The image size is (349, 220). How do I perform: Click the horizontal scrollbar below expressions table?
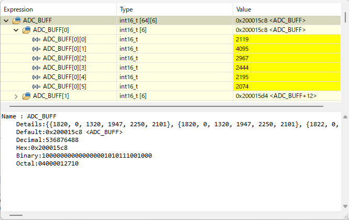point(166,106)
